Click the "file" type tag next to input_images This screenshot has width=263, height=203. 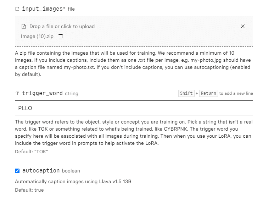[71, 9]
